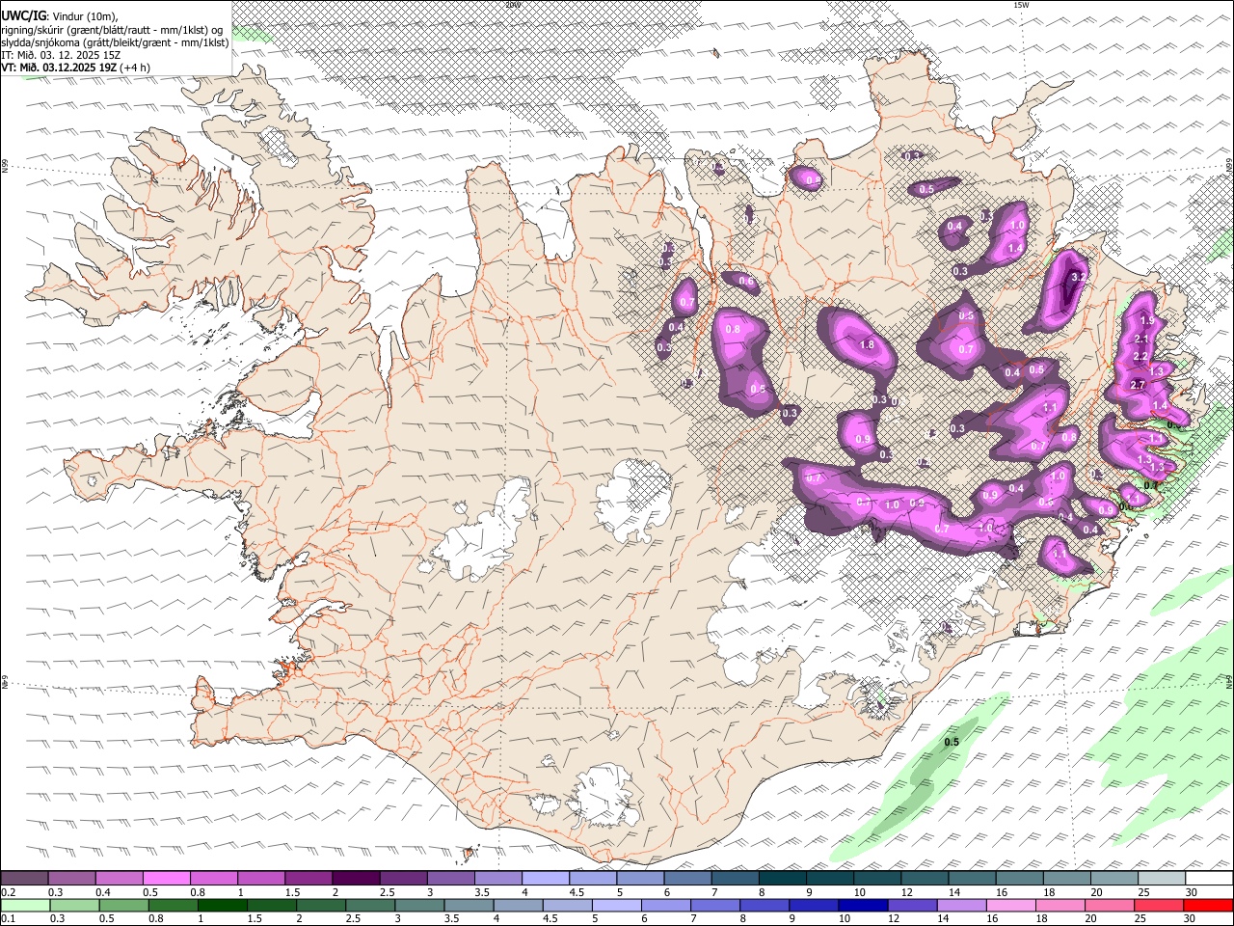This screenshot has height=926, width=1234.
Task: Click the 15W longitude label
Action: [x=1021, y=5]
